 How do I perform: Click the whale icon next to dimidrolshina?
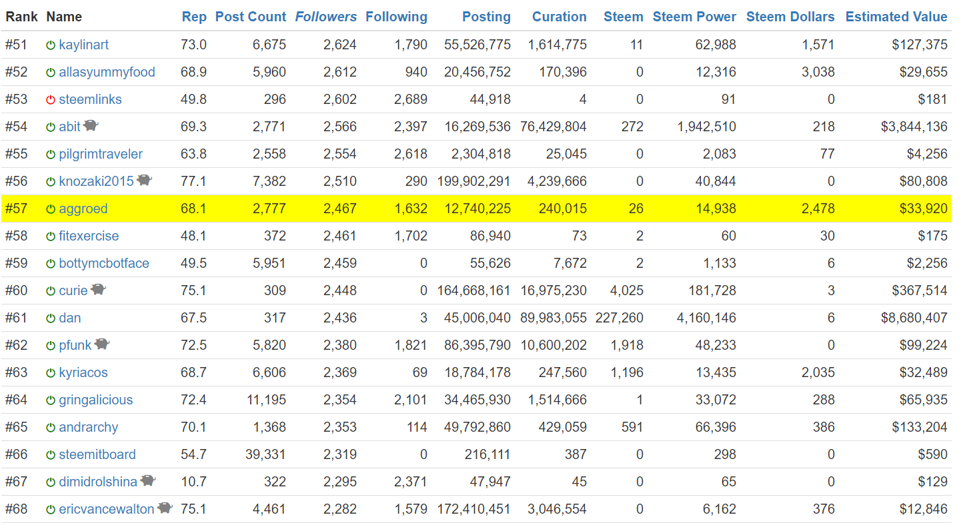148,480
